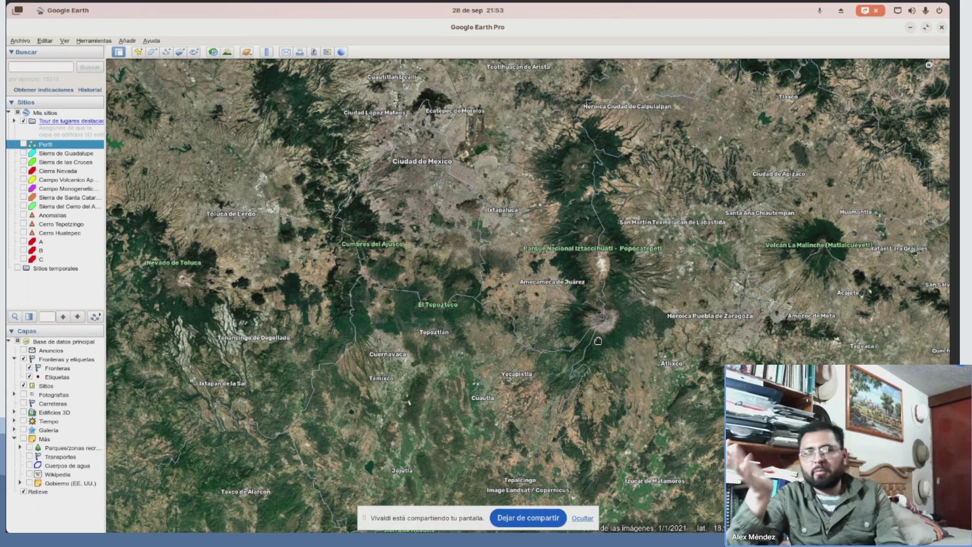Collapse the Sitios panel triangle
Viewport: 972px width, 547px height.
tap(11, 102)
